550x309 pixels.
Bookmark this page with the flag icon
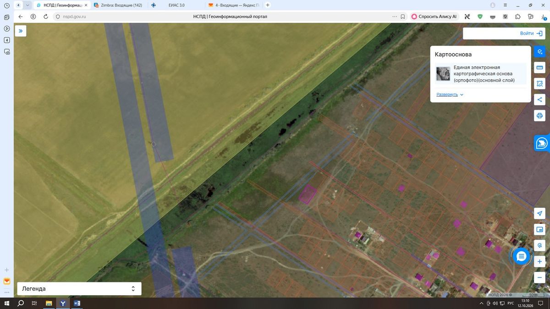(x=402, y=16)
